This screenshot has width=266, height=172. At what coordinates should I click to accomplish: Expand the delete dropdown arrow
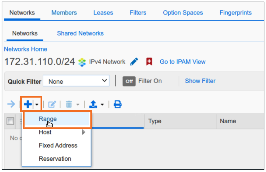(x=78, y=105)
